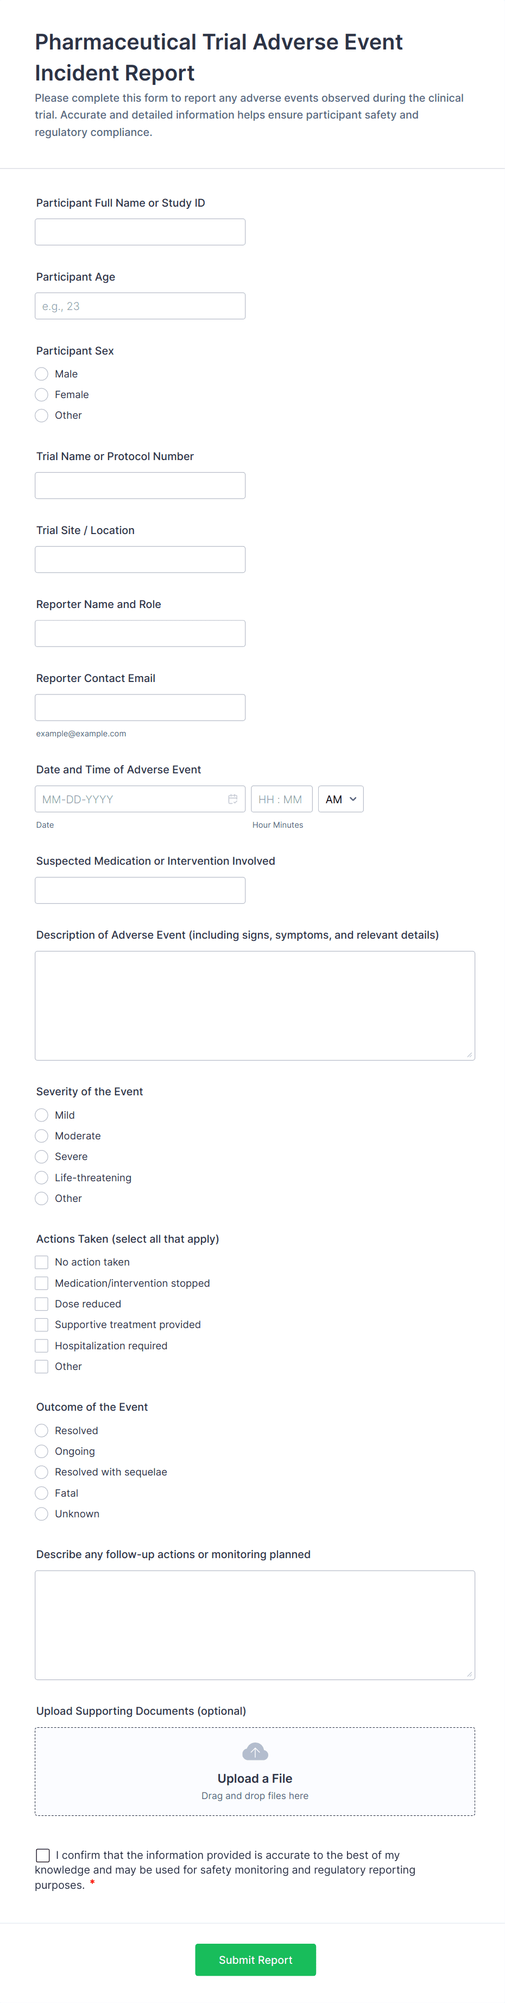
Task: Click the adverse event description textarea
Action: point(255,1004)
